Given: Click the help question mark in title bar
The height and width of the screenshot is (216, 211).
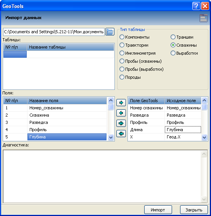Looking at the screenshot, I should [x=196, y=6].
